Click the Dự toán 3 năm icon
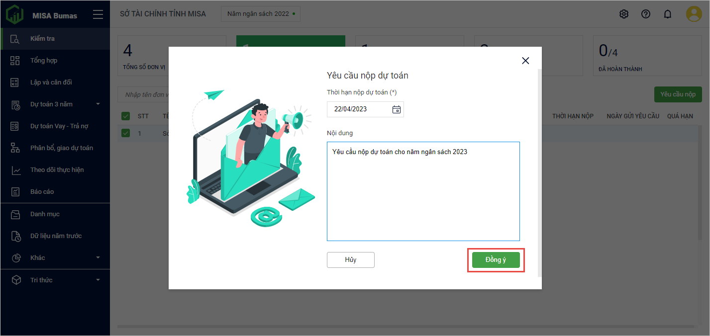 pyautogui.click(x=15, y=104)
